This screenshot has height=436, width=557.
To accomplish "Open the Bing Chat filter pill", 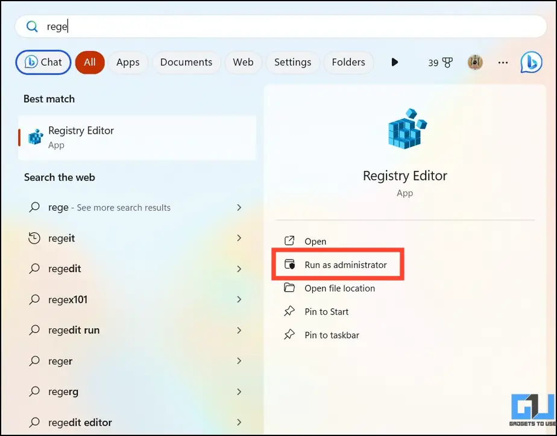I will pos(43,63).
